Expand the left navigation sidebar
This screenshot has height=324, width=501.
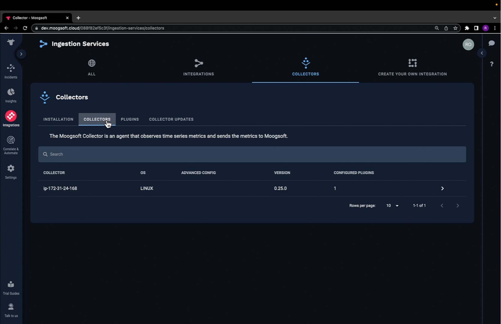coord(21,54)
